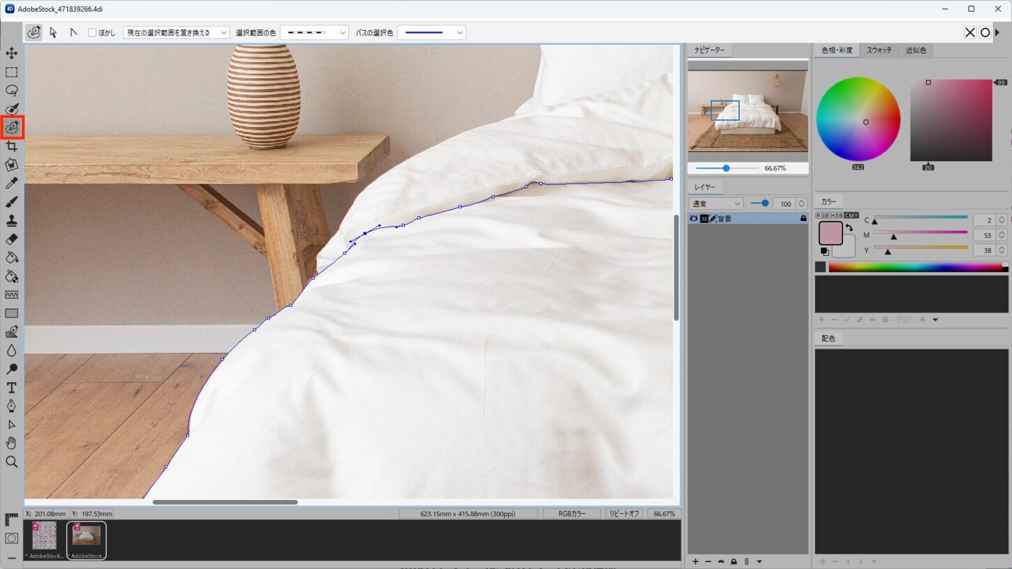Select the Eraser tool
The width and height of the screenshot is (1012, 569).
coord(12,239)
